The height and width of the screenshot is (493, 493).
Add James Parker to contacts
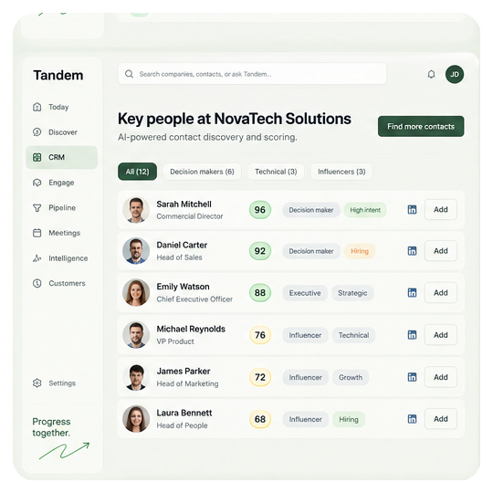pos(440,377)
